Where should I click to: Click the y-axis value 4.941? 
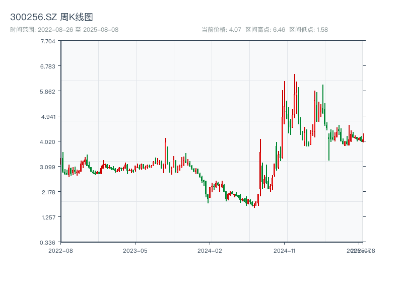click(48, 117)
